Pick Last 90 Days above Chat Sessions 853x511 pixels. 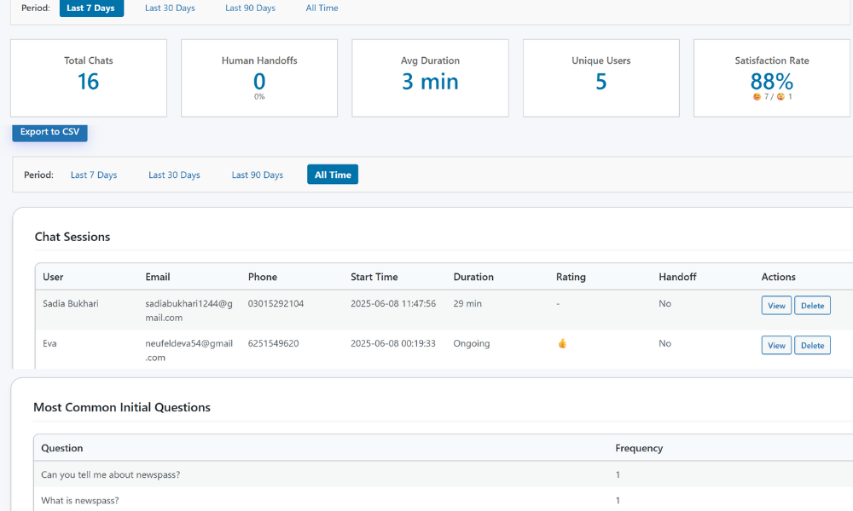pyautogui.click(x=257, y=175)
